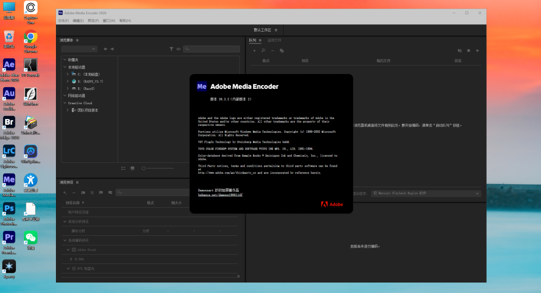541x293 pixels.
Task: Collapse the System Encoding Presets group
Action: 65,240
